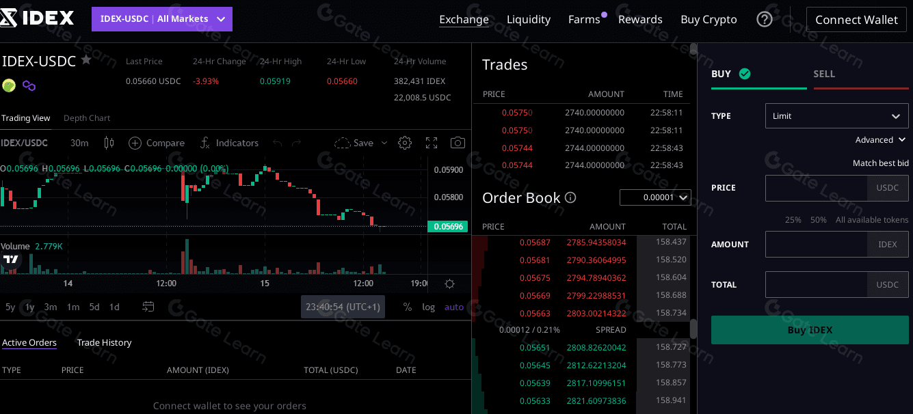
Task: Click the candlestick style icon
Action: (109, 143)
